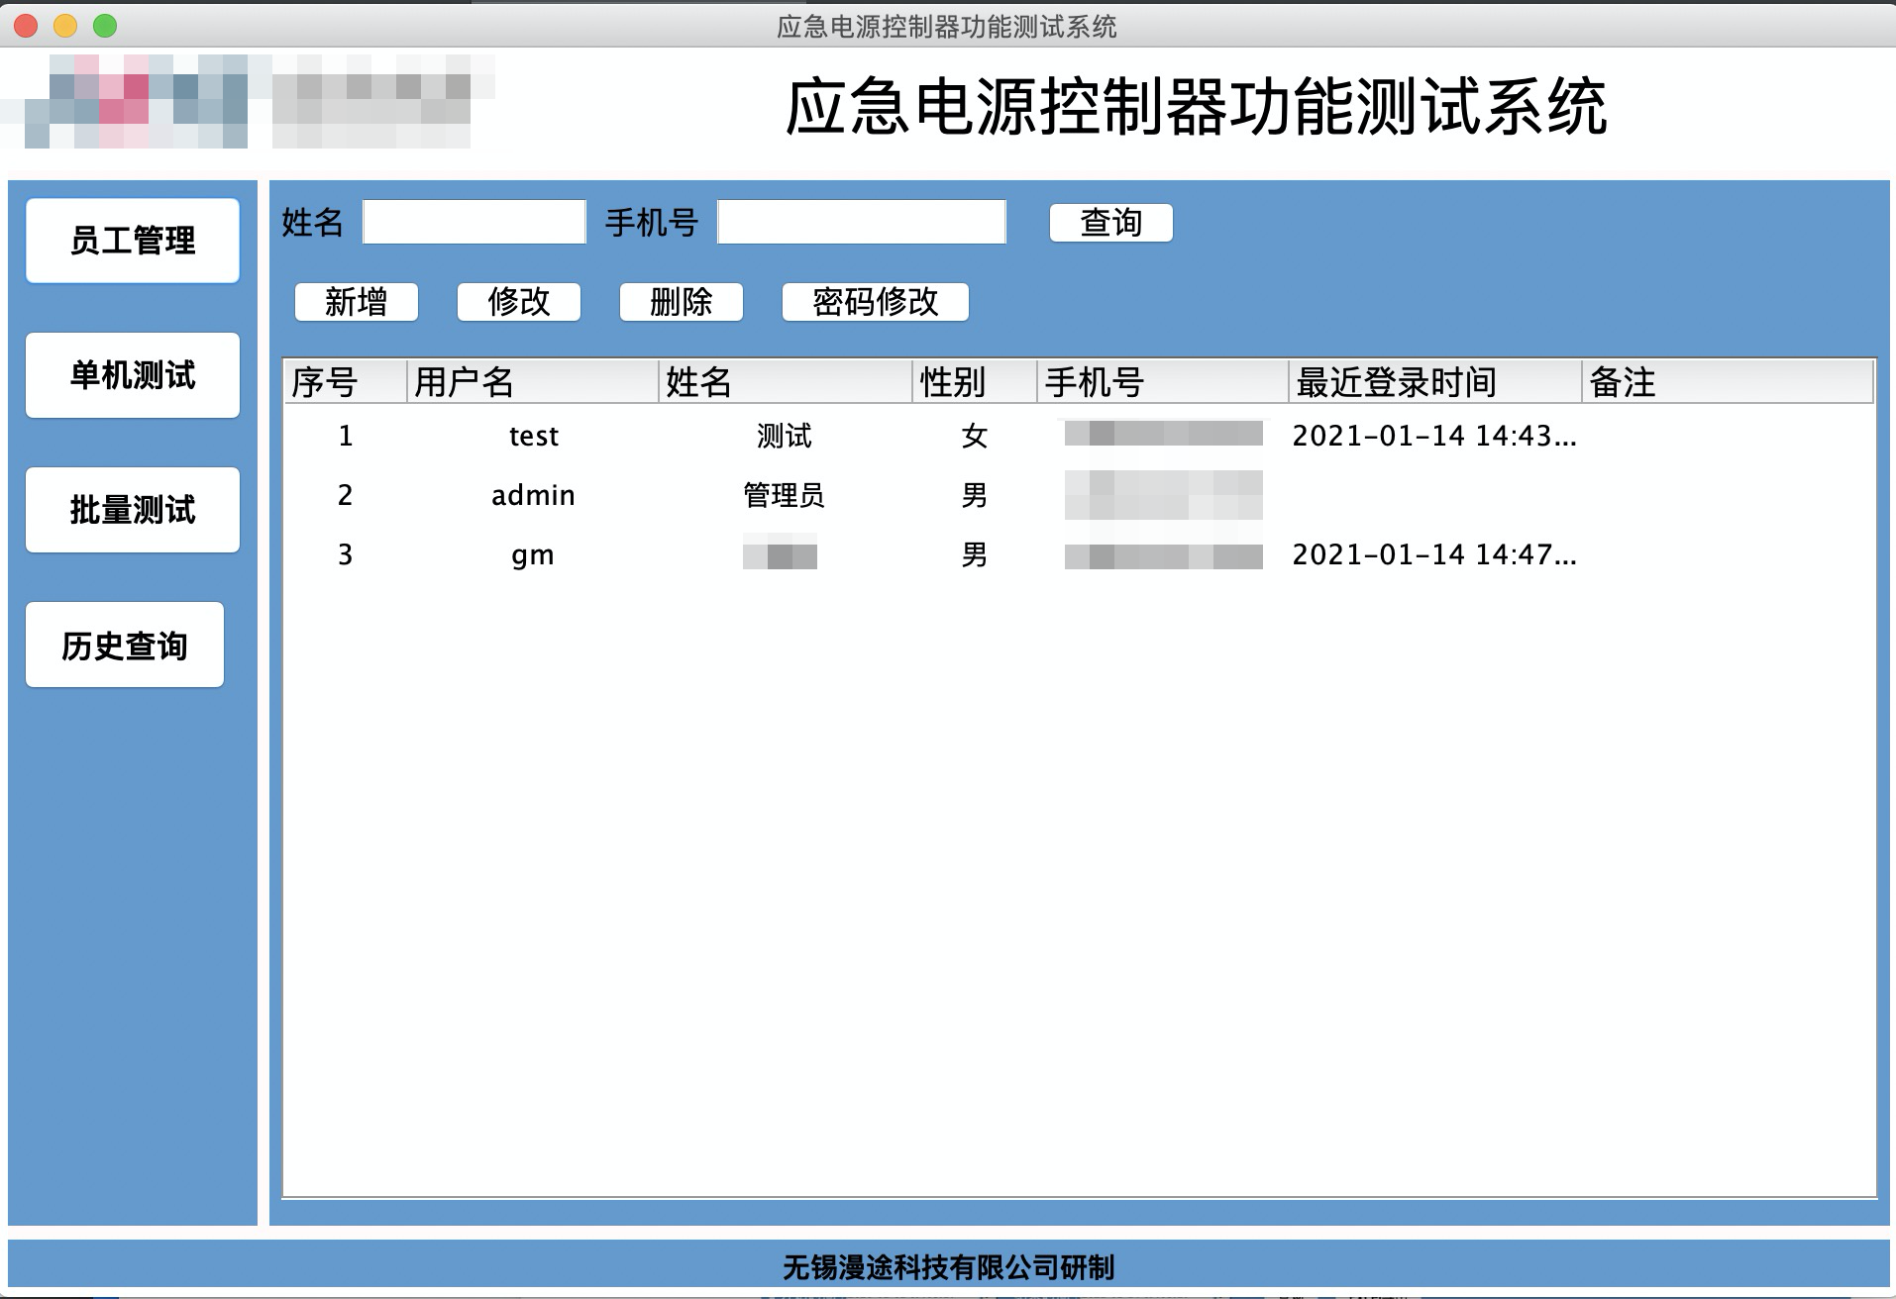Open 密码修改 dialog

(875, 302)
